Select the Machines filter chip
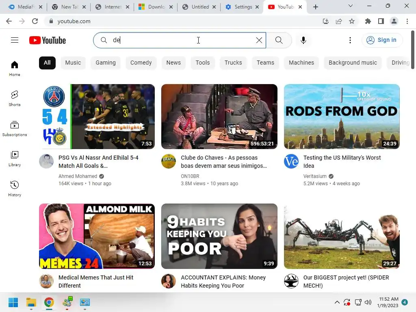The width and height of the screenshot is (416, 312). 301,63
